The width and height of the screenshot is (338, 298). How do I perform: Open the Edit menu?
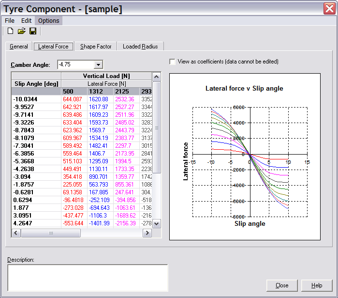26,20
